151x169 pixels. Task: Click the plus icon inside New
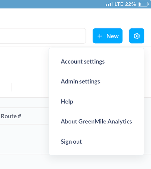[100, 36]
